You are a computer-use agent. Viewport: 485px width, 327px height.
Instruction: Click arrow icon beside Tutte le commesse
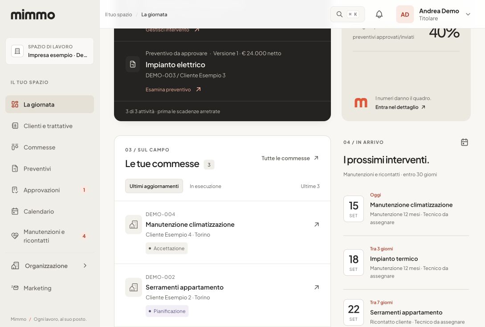coord(316,158)
